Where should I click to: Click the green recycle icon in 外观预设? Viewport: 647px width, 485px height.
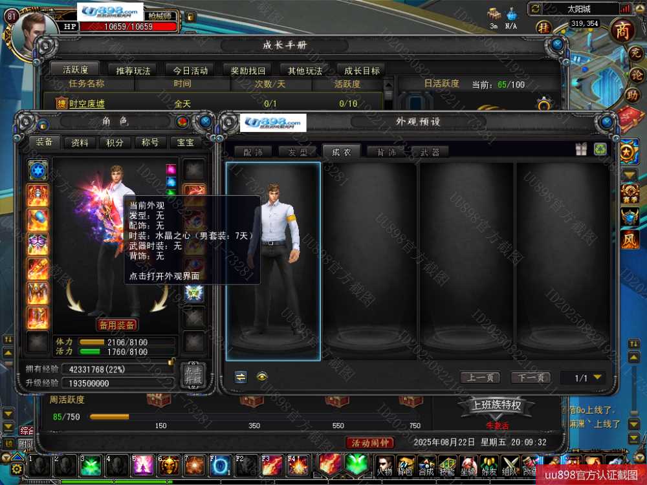coord(600,149)
